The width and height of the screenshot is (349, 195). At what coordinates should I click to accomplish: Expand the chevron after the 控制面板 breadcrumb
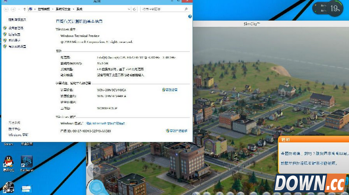coord(53,9)
